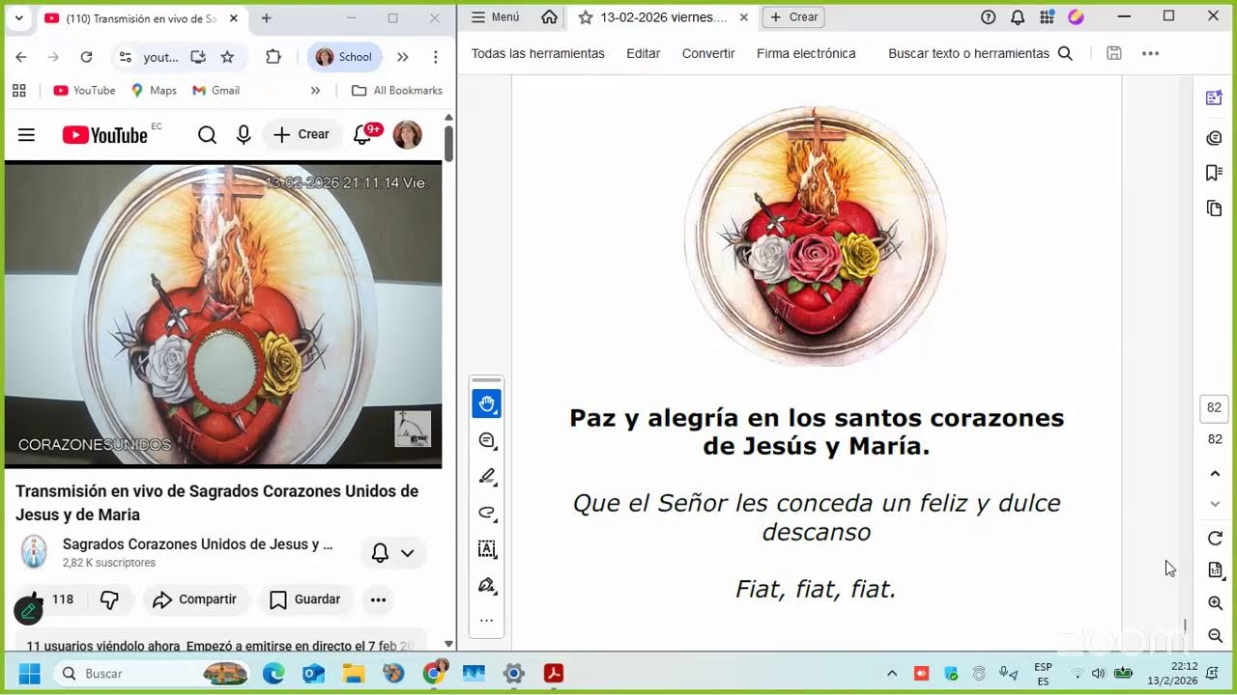1237x695 pixels.
Task: Select the Highlight pen tool in Acrobat
Action: pos(486,476)
